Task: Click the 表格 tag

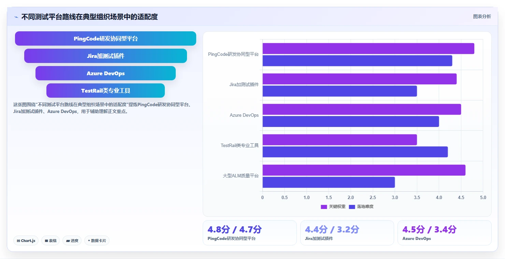Action: coord(50,241)
